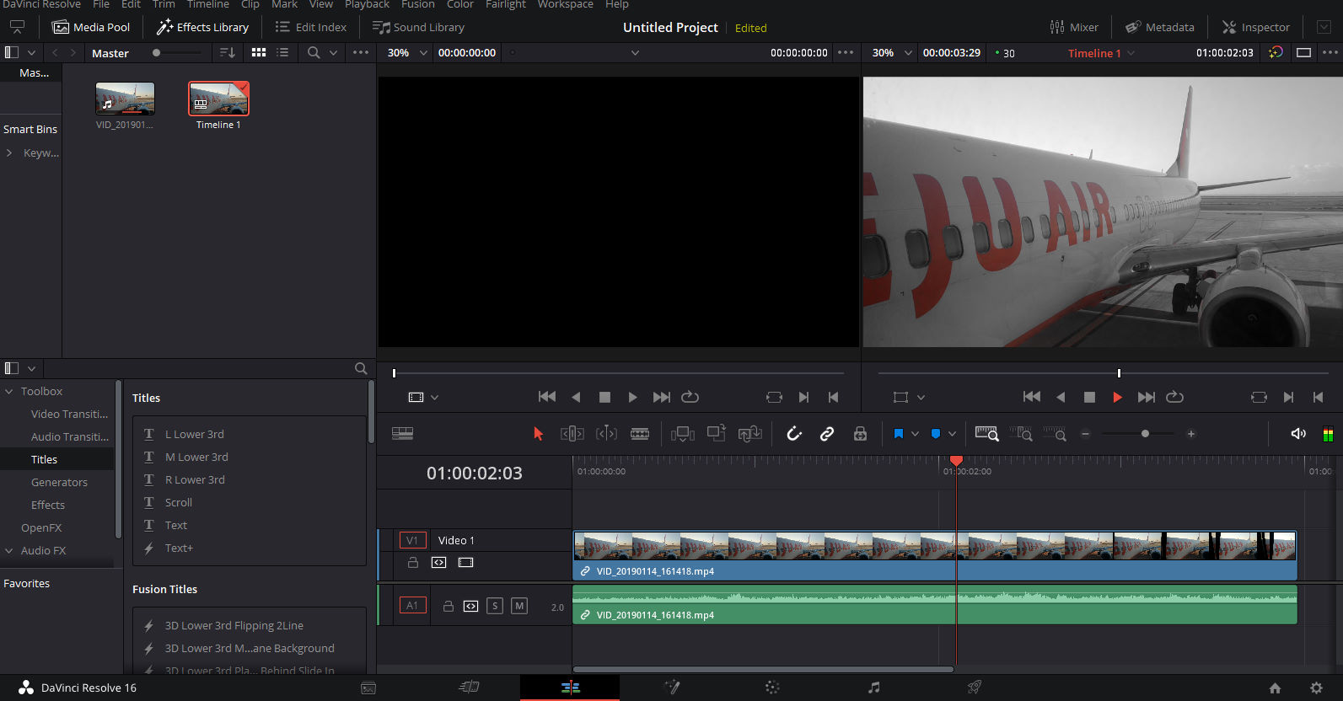Image resolution: width=1343 pixels, height=701 pixels.
Task: Select the Blade Edit Mode tool
Action: (x=640, y=434)
